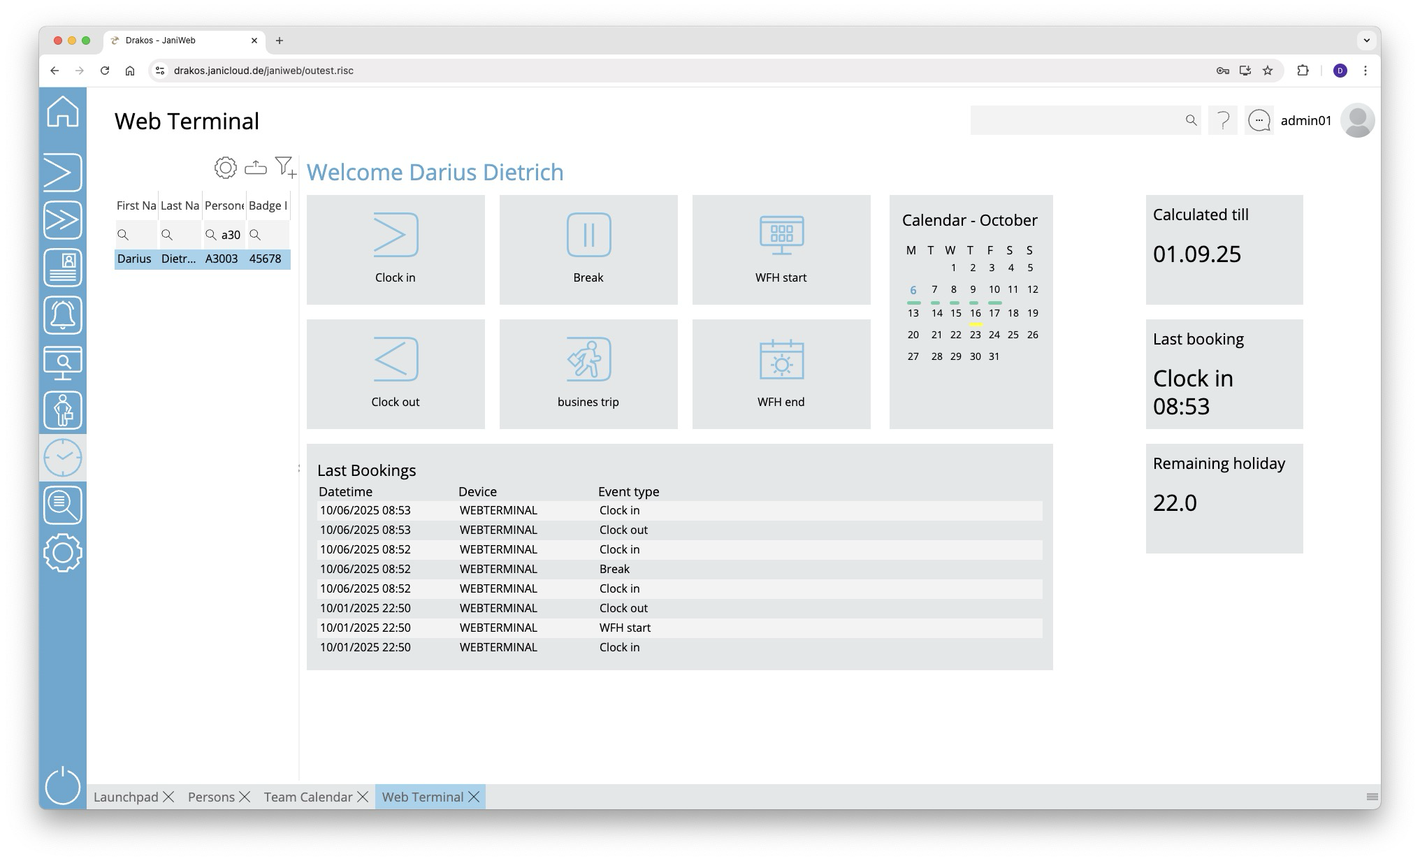Screen dimensions: 1420x861
Task: Open the help question mark button
Action: point(1222,120)
